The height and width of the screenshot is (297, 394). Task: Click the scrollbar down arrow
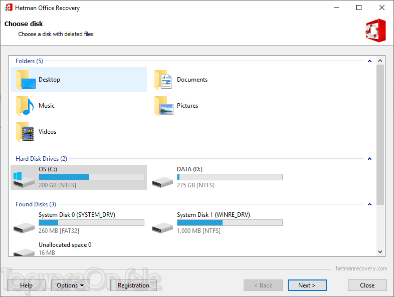pos(380,252)
